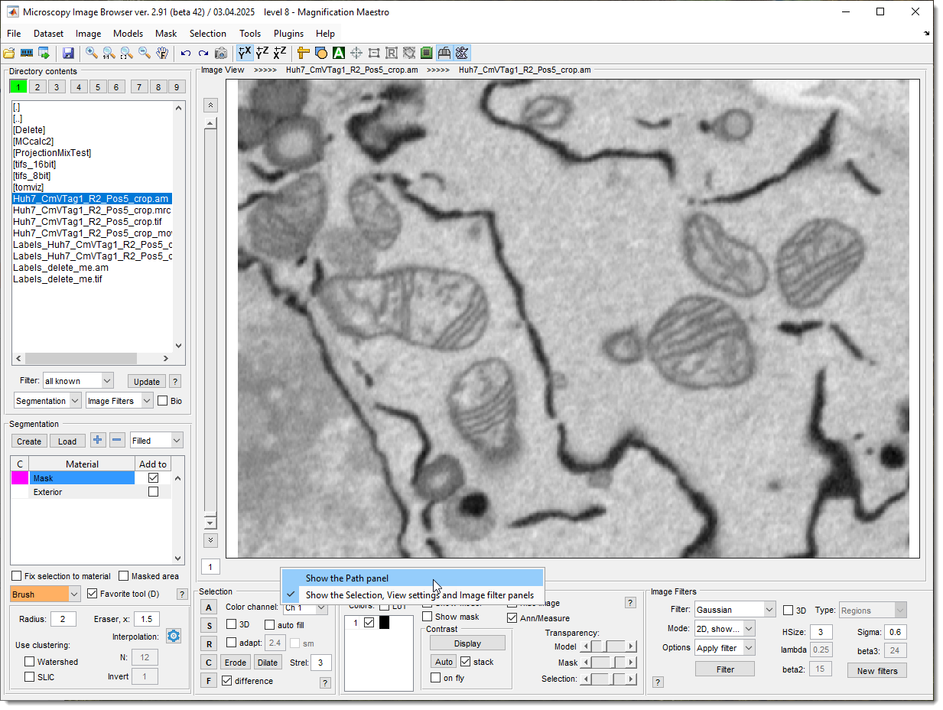Open interpolation settings gear icon
Viewport: 943px width, 710px height.
click(x=174, y=636)
